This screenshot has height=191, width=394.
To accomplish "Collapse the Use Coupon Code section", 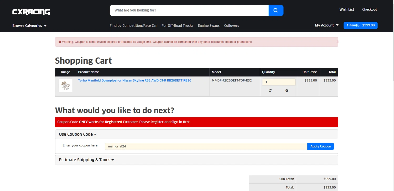I will 77,134.
